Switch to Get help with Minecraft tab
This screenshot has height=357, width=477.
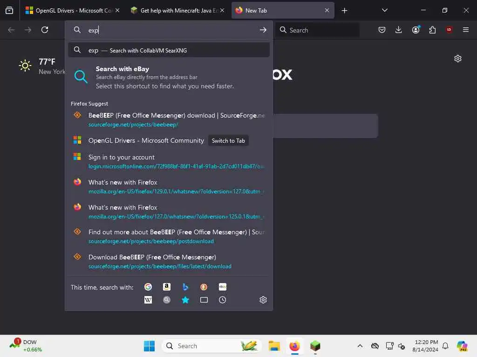(x=177, y=11)
